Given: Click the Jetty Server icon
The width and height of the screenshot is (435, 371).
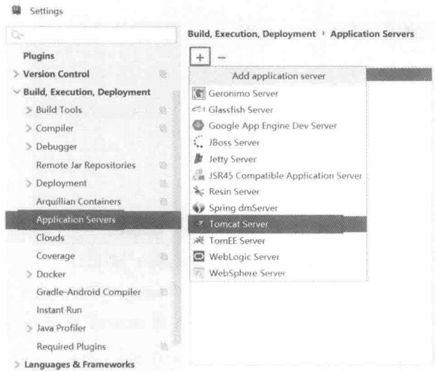Looking at the screenshot, I should click(198, 159).
